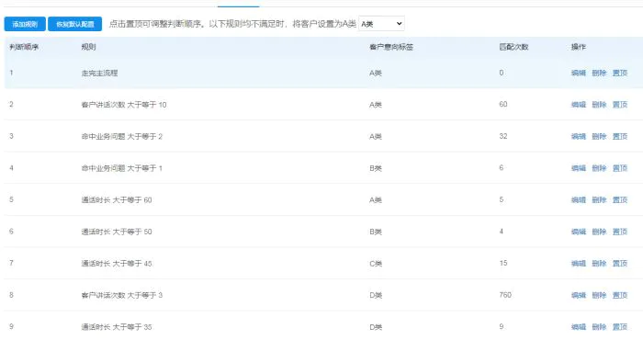Click the 添加规则 button

point(25,24)
